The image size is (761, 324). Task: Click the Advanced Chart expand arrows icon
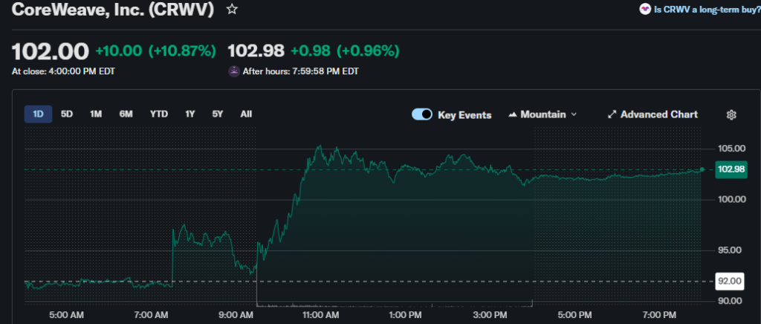tap(612, 114)
